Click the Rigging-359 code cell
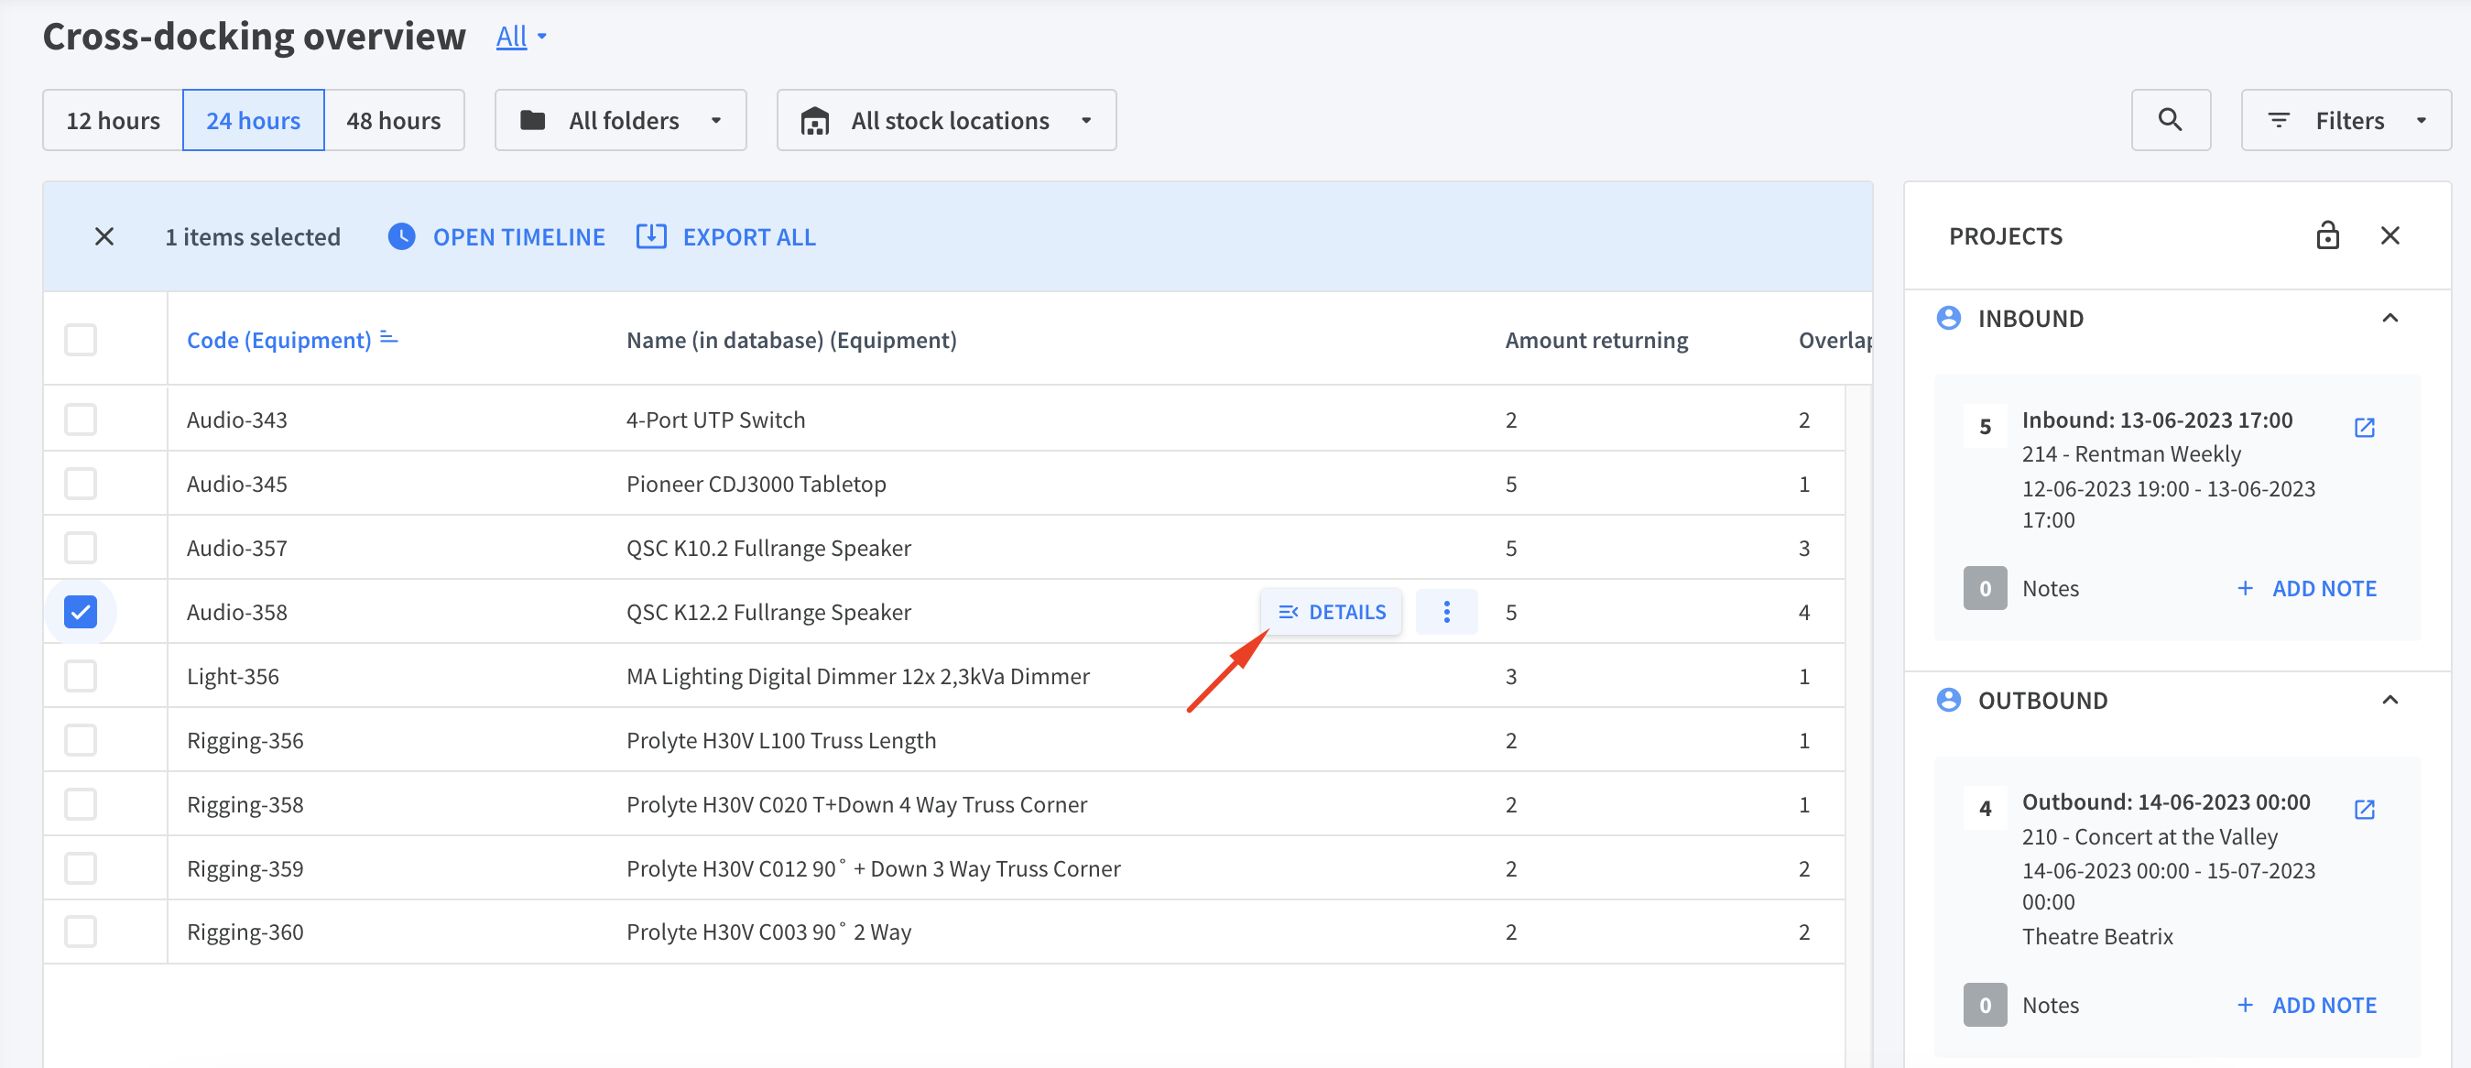 [245, 867]
